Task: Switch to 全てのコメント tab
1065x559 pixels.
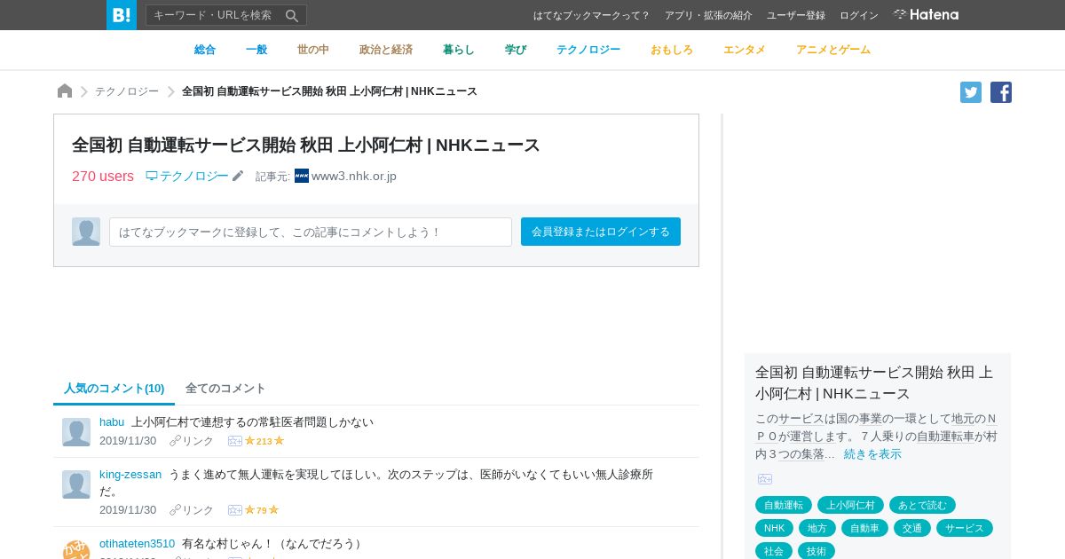Action: coord(225,389)
